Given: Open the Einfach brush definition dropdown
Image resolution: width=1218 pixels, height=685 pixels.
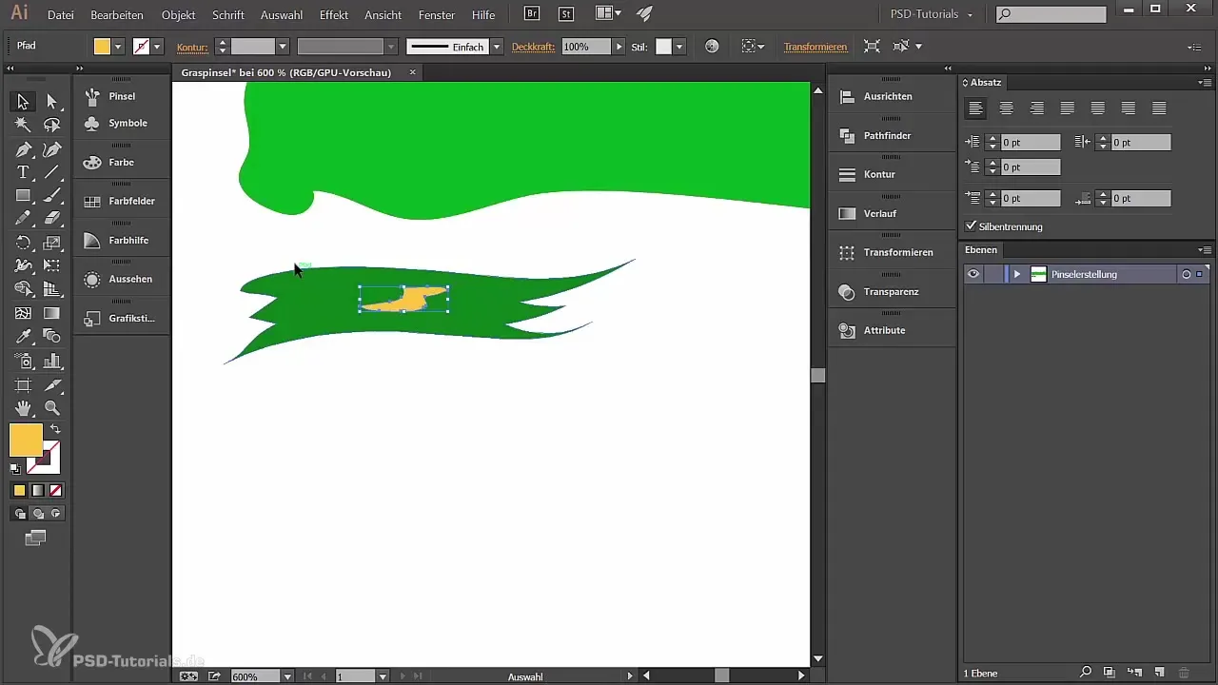Looking at the screenshot, I should tap(496, 47).
